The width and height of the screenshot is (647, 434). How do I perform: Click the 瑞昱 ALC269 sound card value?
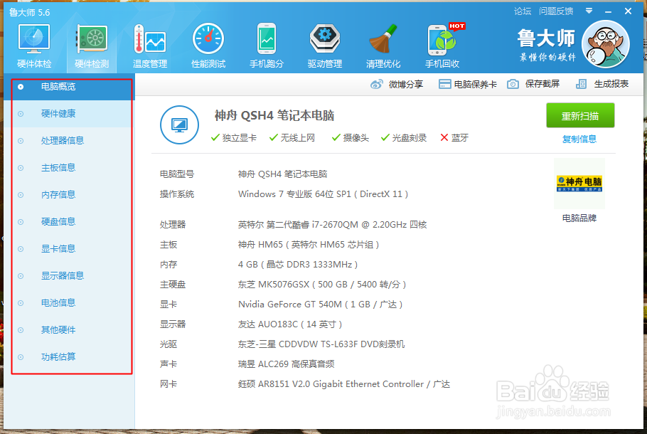click(x=286, y=364)
